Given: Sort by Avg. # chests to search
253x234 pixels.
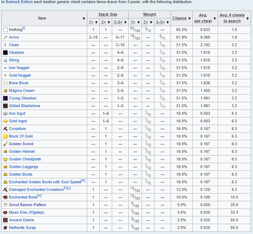Looking at the screenshot, I should coord(247,18).
